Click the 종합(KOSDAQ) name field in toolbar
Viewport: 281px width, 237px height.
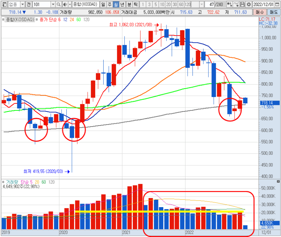(x=86, y=4)
